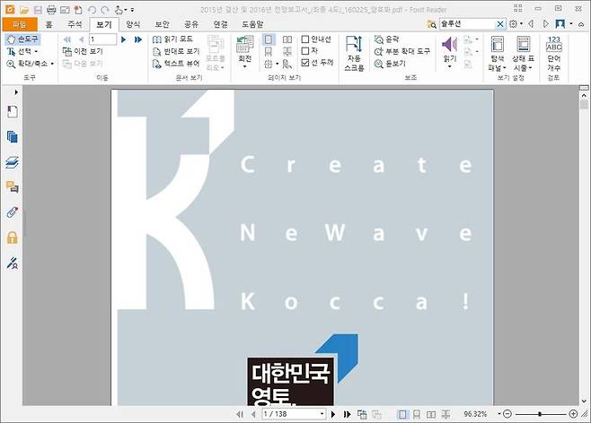
Task: Click the Redo arrow in quick access toolbar
Action: pos(105,10)
